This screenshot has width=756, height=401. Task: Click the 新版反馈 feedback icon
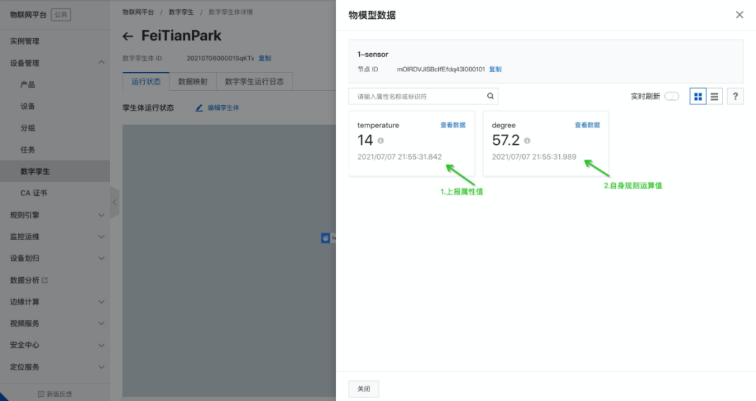41,394
